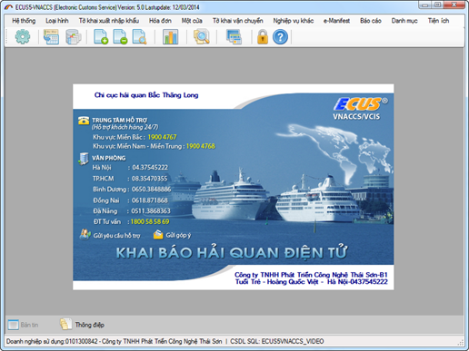
Task: Open the Hệ thống menu
Action: click(24, 21)
